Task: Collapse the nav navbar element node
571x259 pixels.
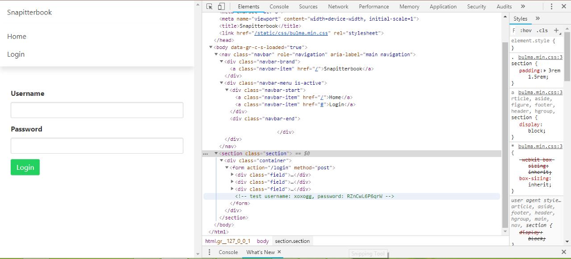Action: [x=216, y=54]
